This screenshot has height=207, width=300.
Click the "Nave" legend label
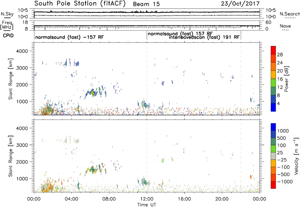point(285,26)
